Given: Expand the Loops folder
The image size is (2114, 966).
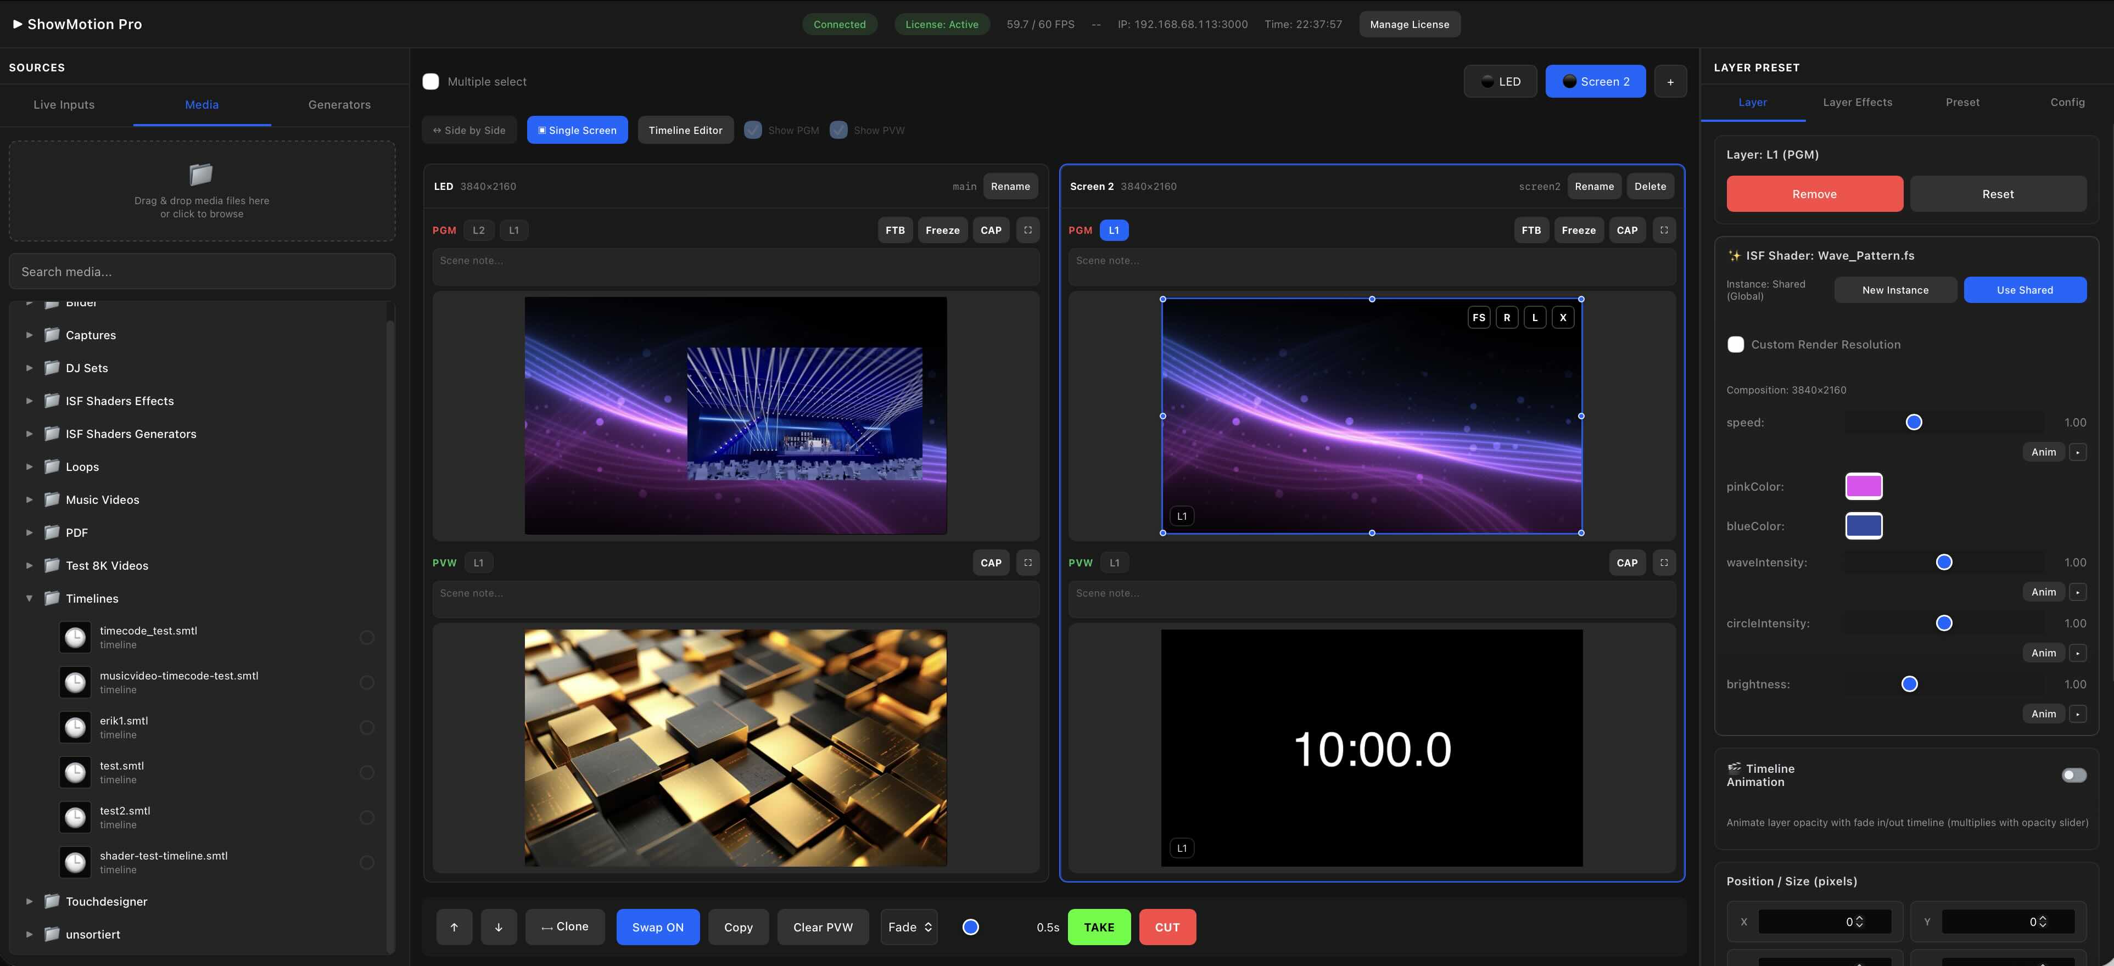Looking at the screenshot, I should click(29, 467).
